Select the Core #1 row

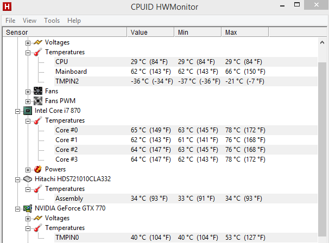[x=186, y=140]
